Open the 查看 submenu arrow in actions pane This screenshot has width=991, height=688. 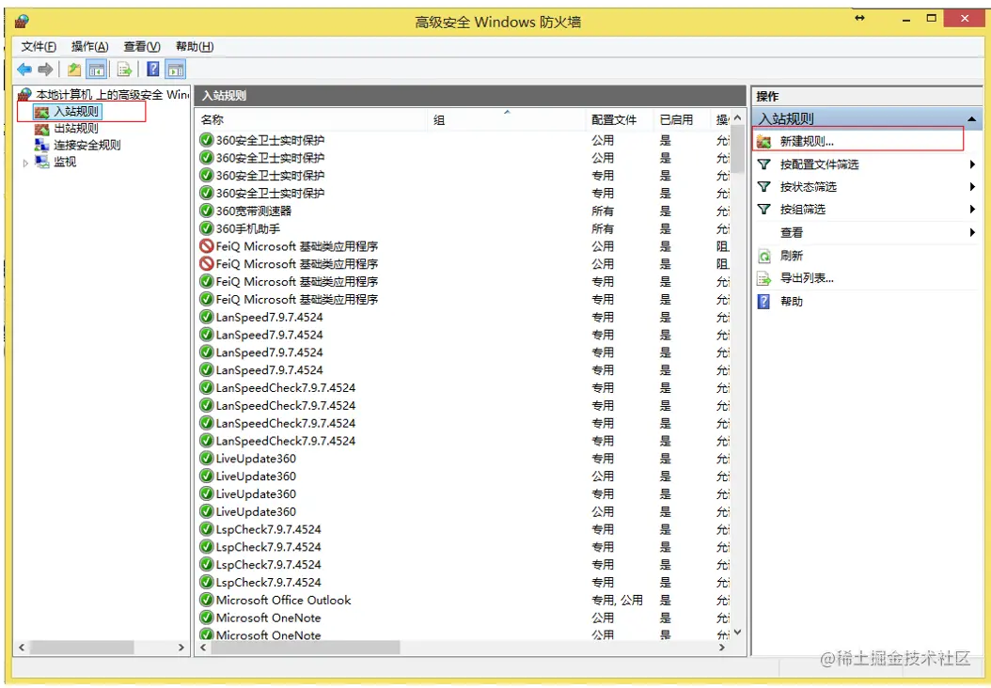pos(972,232)
